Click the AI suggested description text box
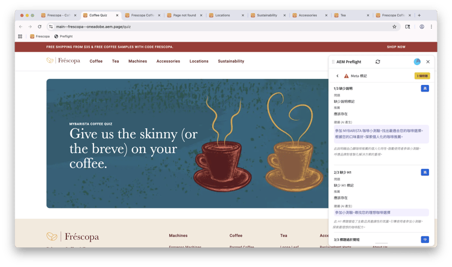Image resolution: width=452 pixels, height=267 pixels. (381, 134)
